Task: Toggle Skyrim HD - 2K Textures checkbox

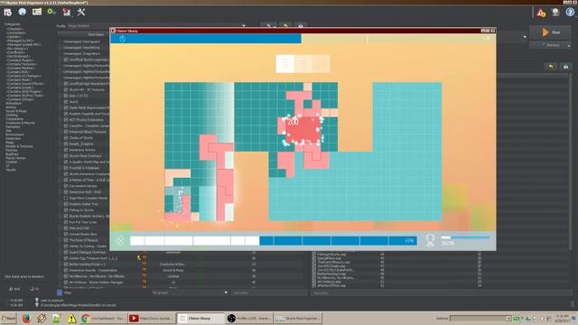Action: [x=66, y=89]
